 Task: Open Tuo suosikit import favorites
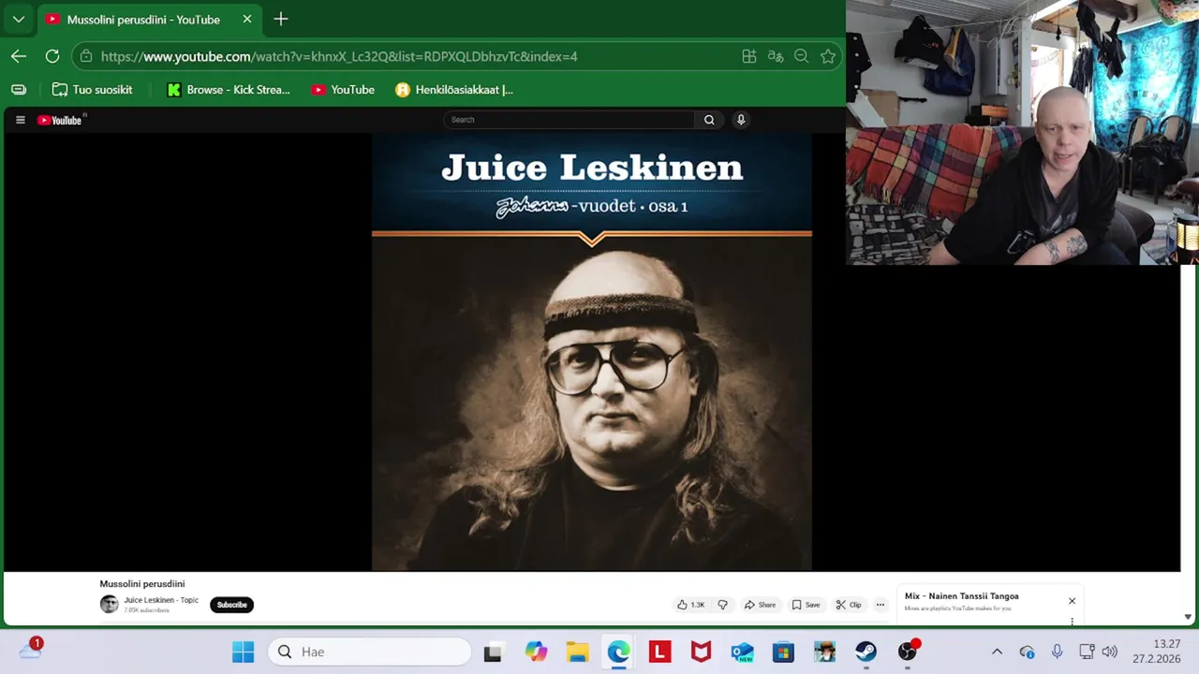pos(92,90)
